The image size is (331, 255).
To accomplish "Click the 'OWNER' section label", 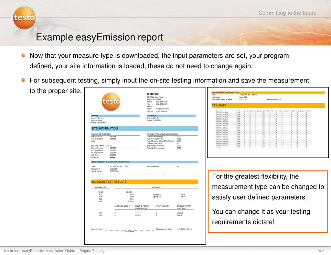I will coord(95,116).
